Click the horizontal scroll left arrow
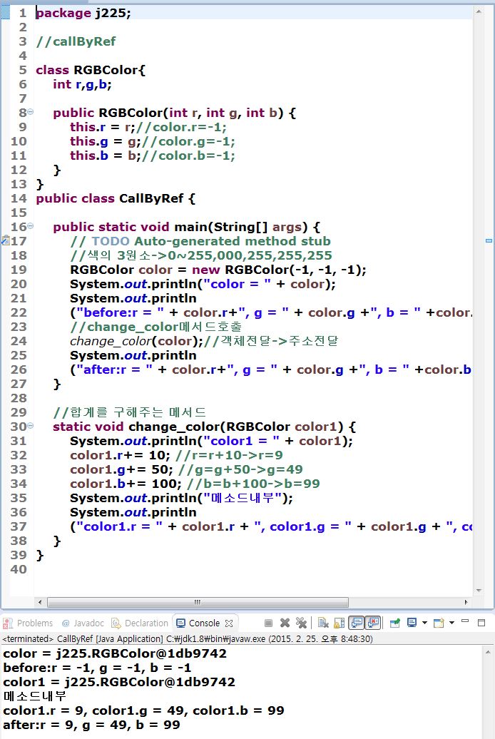 point(40,602)
